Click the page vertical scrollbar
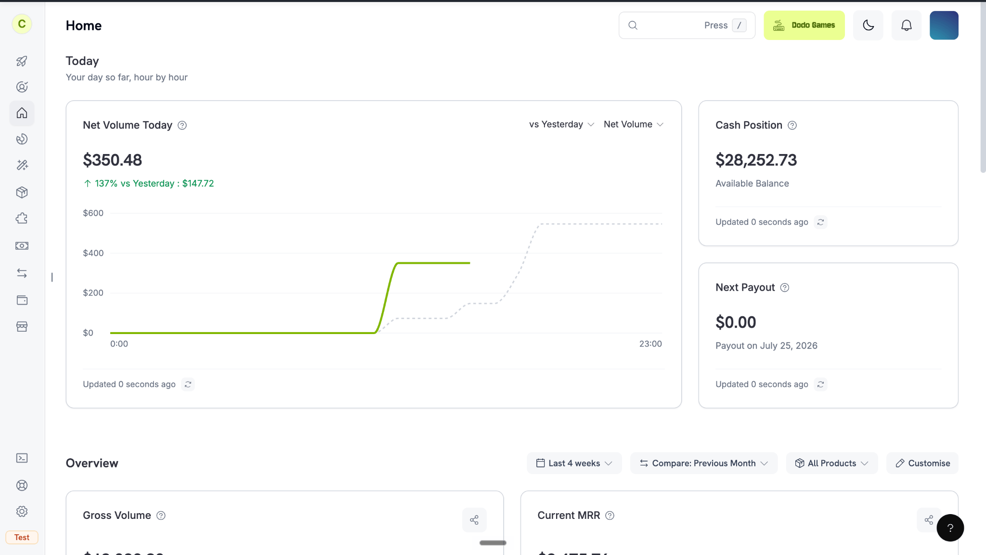 pyautogui.click(x=983, y=87)
